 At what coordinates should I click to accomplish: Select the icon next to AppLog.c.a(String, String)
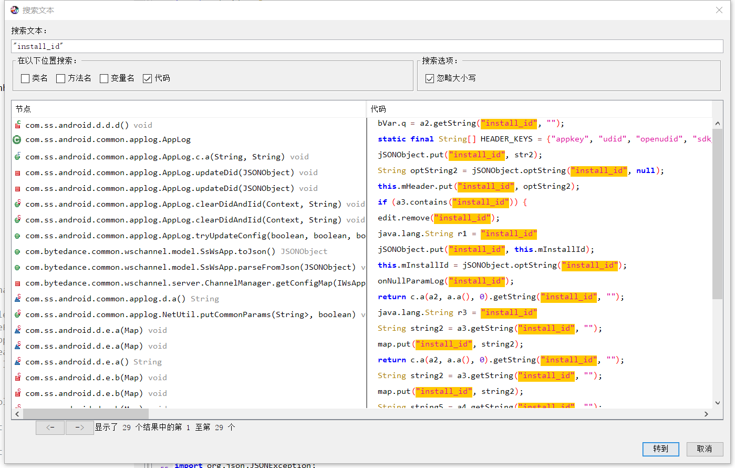click(17, 157)
